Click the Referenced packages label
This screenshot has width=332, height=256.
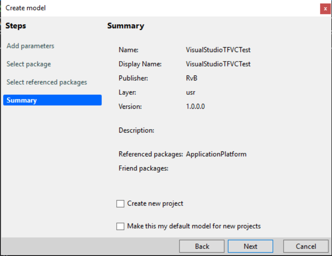(x=151, y=154)
